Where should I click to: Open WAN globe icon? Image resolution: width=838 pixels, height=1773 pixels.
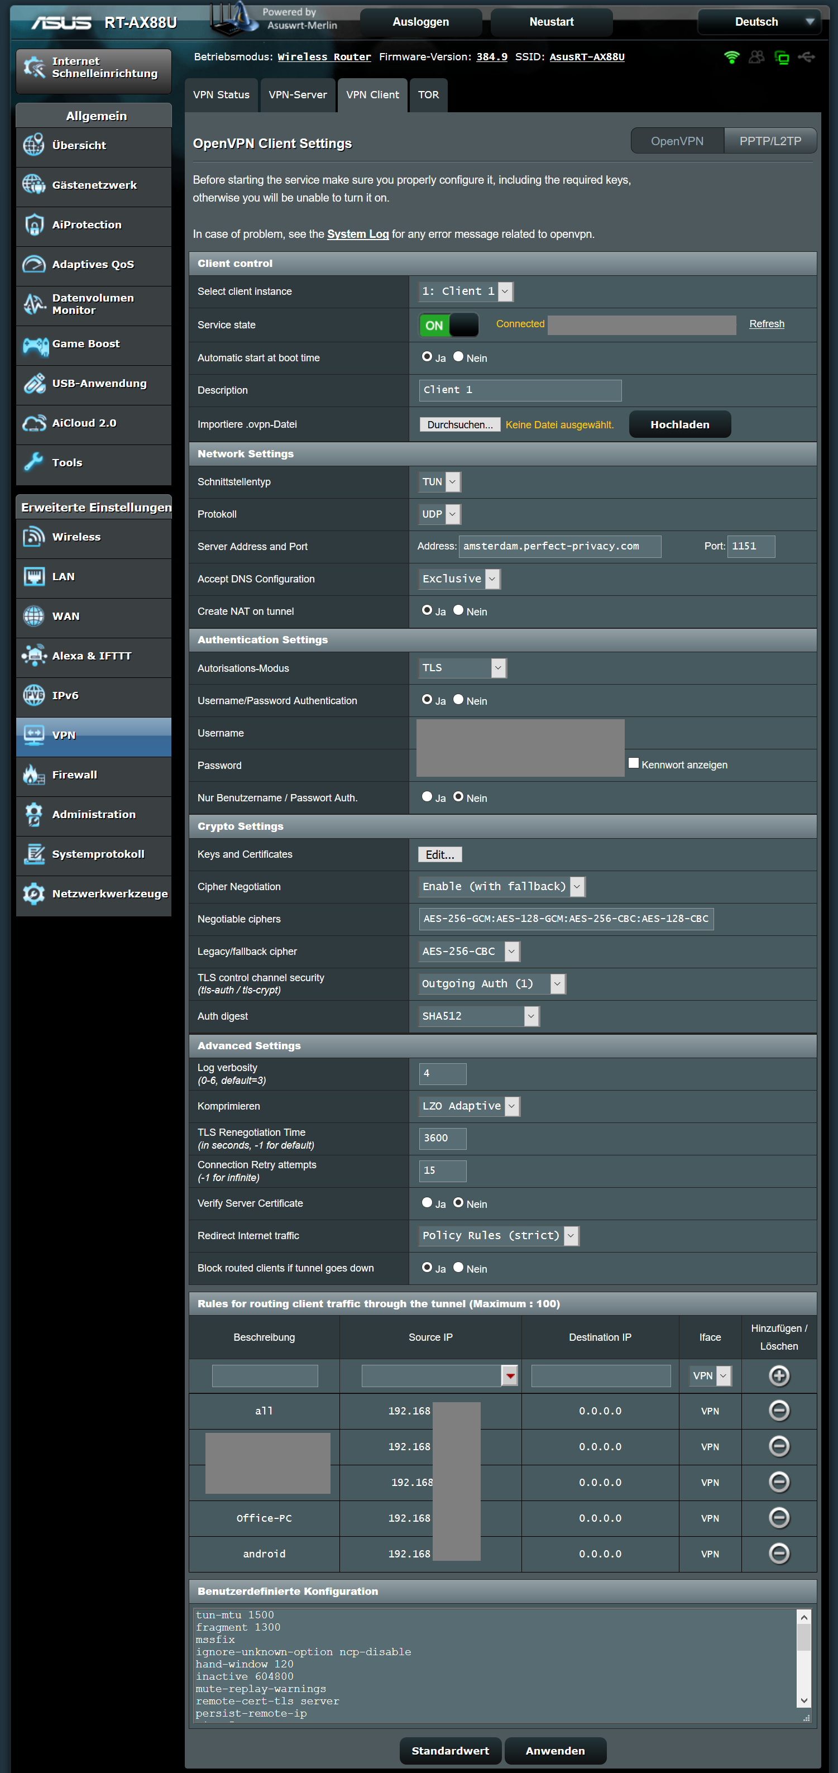pyautogui.click(x=33, y=616)
